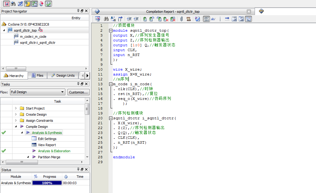This screenshot has width=316, height=193.
Task: Click the blue pen-on-page icon in top toolbar
Action: [20, 4]
